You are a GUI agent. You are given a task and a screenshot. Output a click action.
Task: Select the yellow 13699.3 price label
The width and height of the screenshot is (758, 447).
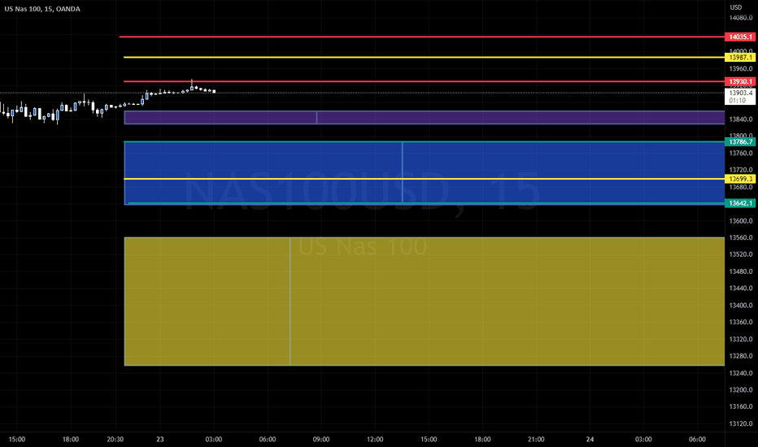coord(739,179)
